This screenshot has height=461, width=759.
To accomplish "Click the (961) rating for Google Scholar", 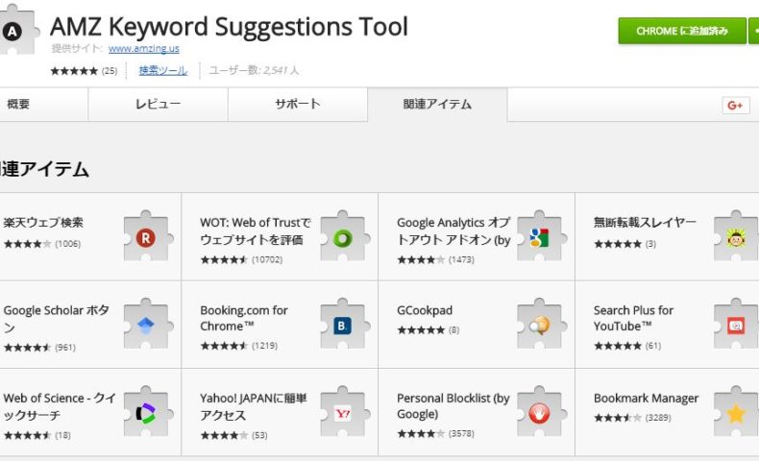I will 39,348.
